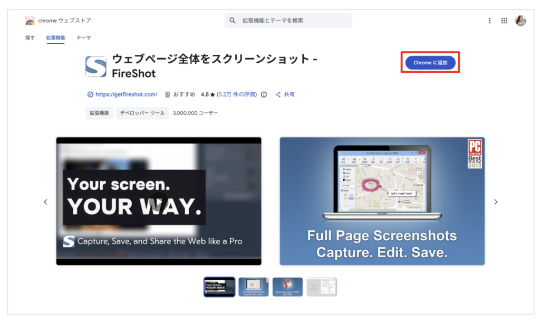Click the chrome ウェブストア title text
This screenshot has width=540, height=323.
tap(65, 21)
